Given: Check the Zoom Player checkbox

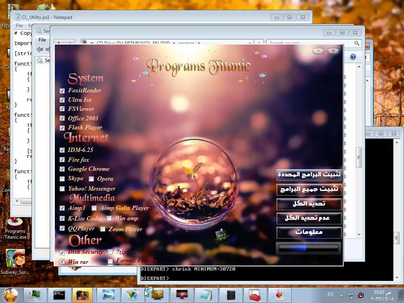Looking at the screenshot, I should point(103,229).
